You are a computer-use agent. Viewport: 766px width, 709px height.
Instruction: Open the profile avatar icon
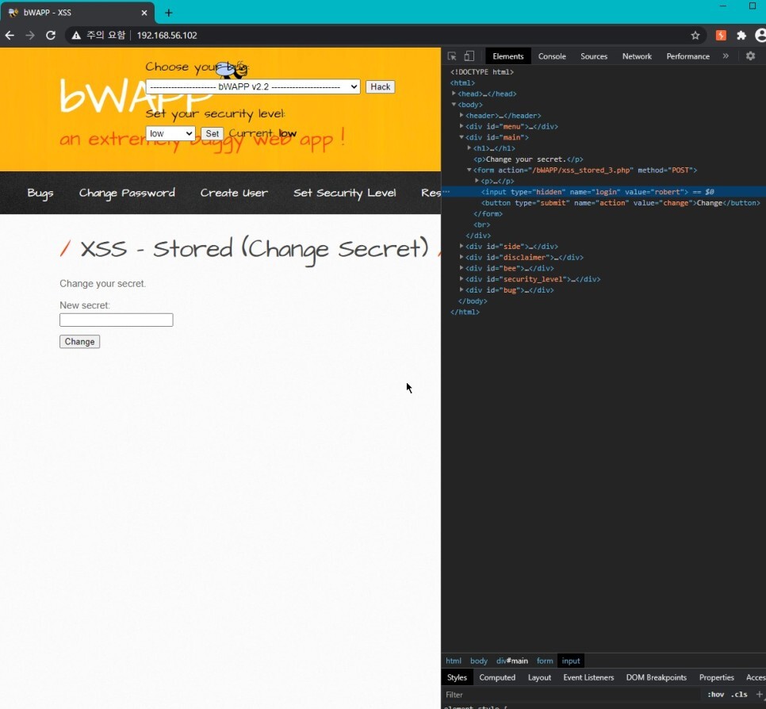760,35
